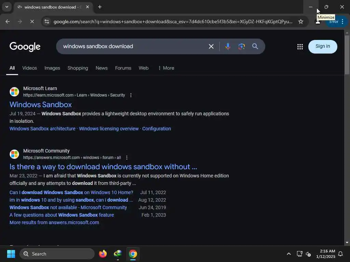Open 'im in windows 10' forum link
The width and height of the screenshot is (350, 262).
71,200
